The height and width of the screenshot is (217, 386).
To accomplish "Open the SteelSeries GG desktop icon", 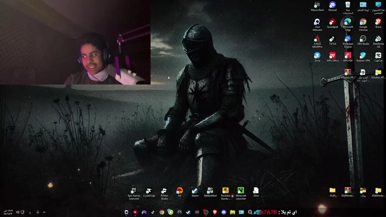I will (x=378, y=42).
